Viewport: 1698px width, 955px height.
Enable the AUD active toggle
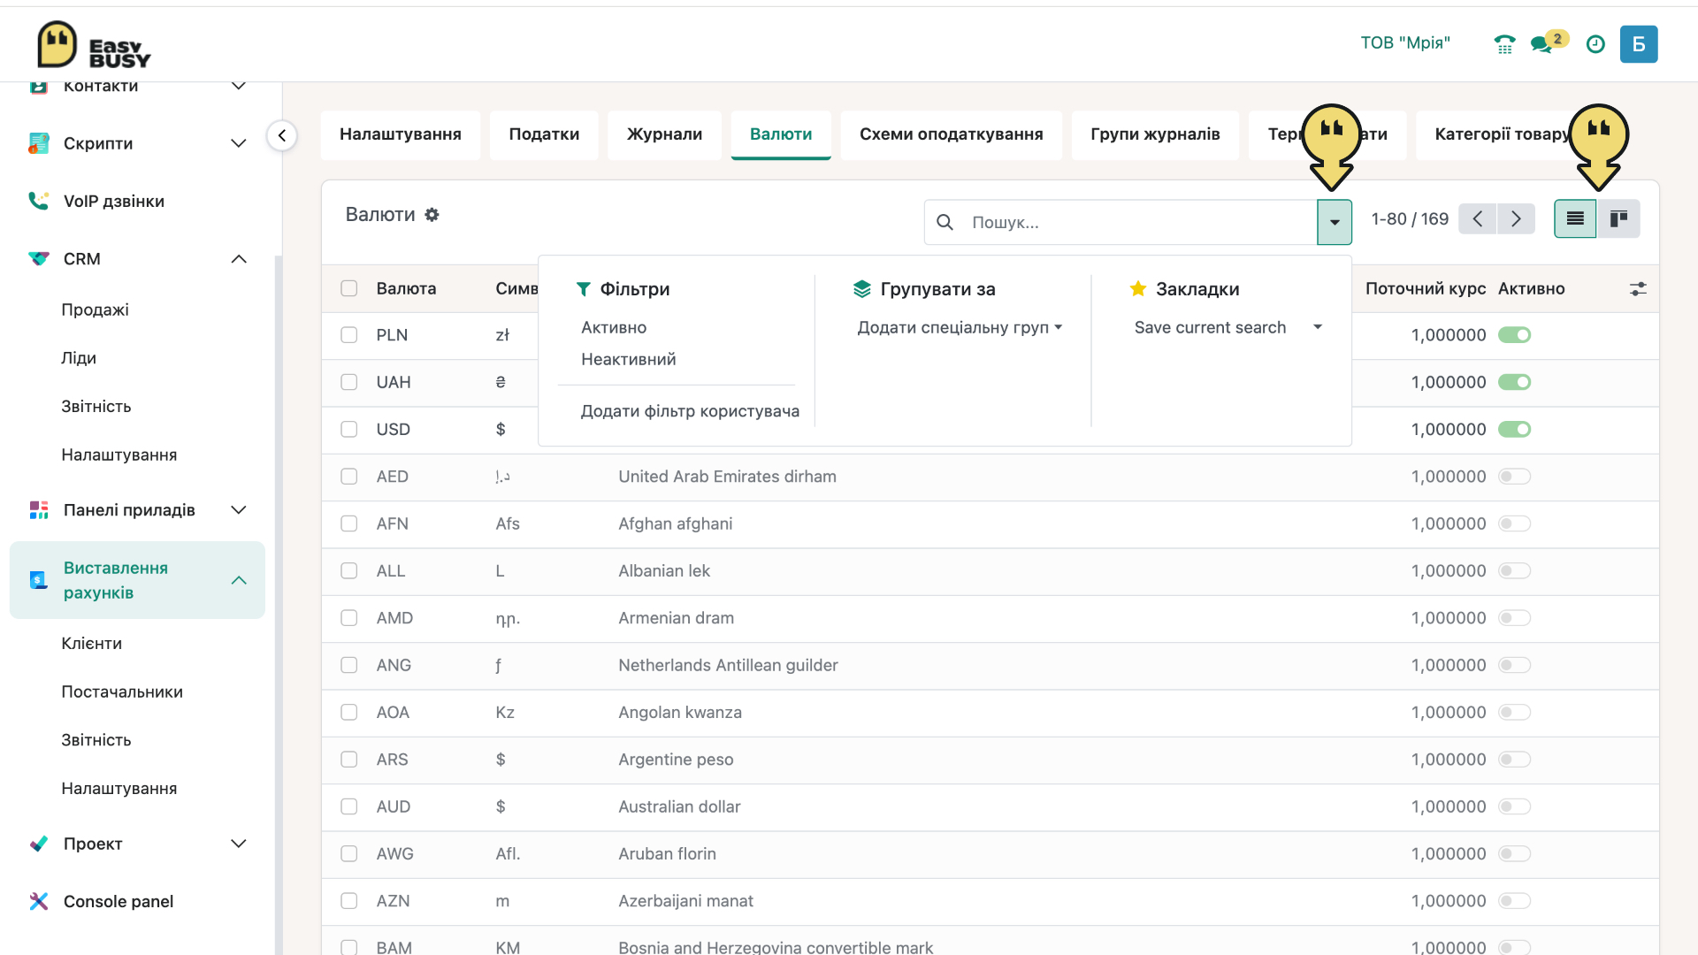coord(1514,806)
